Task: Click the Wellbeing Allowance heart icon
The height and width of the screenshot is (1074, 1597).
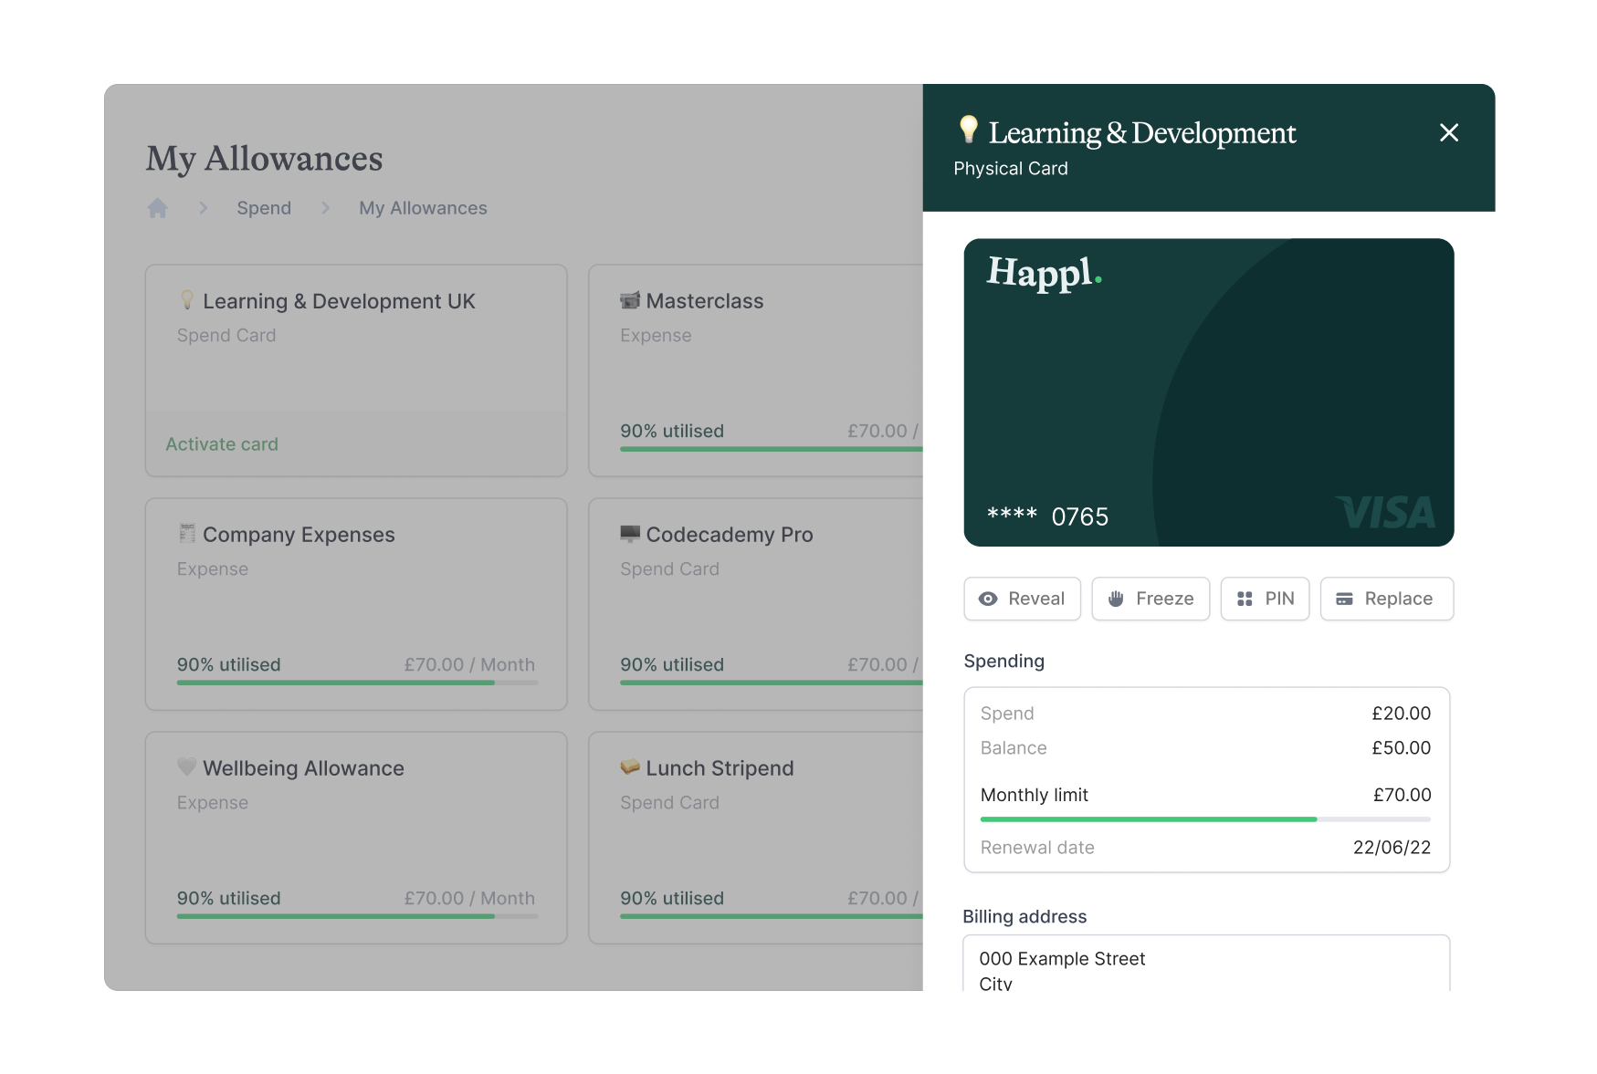Action: click(x=186, y=767)
